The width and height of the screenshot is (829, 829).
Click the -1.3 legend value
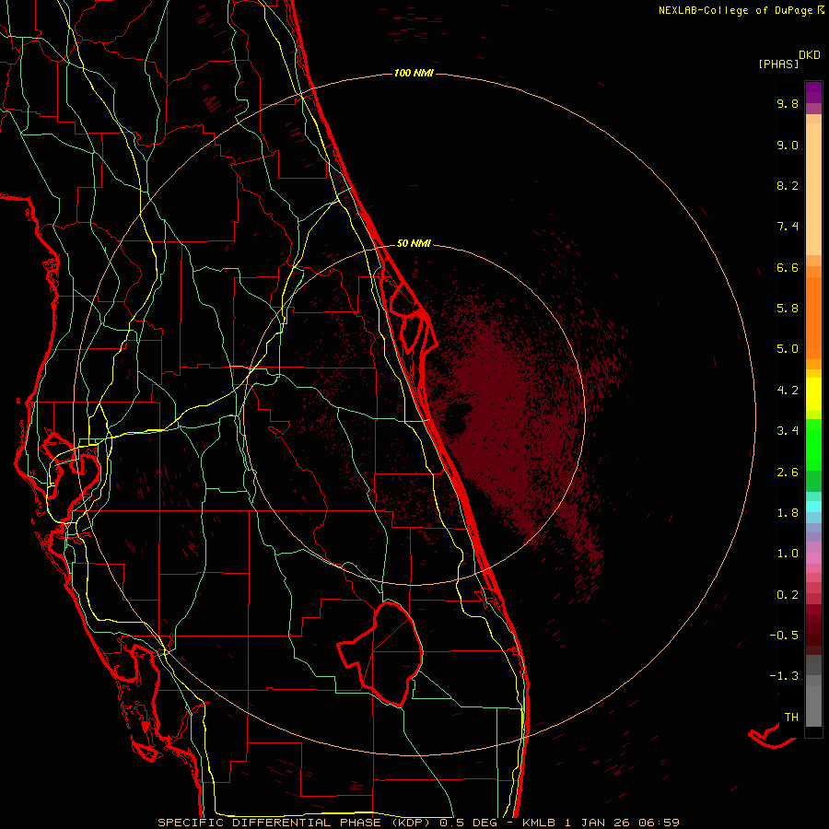[784, 676]
